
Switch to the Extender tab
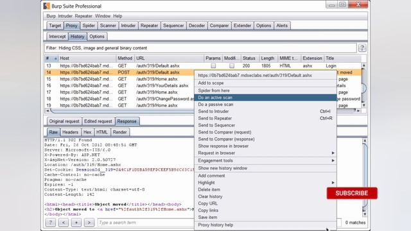pos(242,26)
